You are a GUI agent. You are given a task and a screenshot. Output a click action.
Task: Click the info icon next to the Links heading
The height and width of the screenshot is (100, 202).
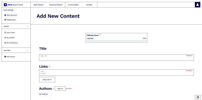point(49,66)
